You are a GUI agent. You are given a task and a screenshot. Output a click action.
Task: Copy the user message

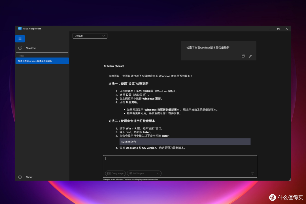click(243, 56)
